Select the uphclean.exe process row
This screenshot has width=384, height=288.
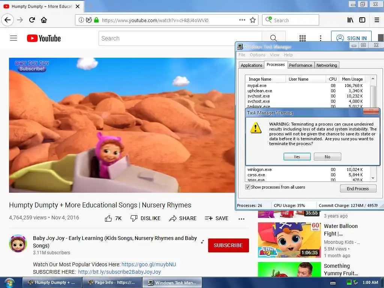pyautogui.click(x=305, y=91)
